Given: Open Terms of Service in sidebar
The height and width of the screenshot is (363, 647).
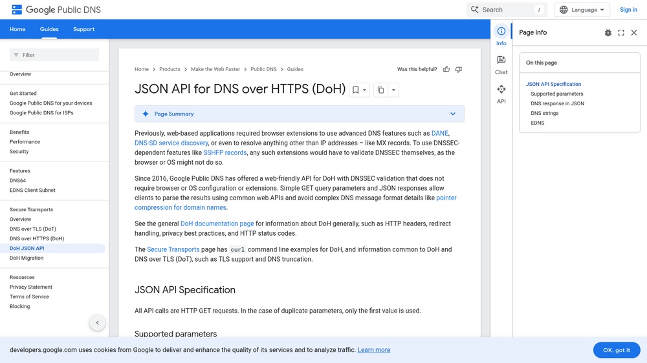Looking at the screenshot, I should (x=29, y=296).
